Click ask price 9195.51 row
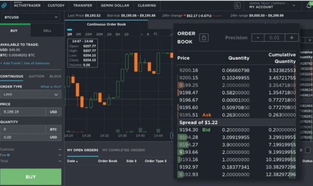Screen dimensions: 313x186 [236, 115]
